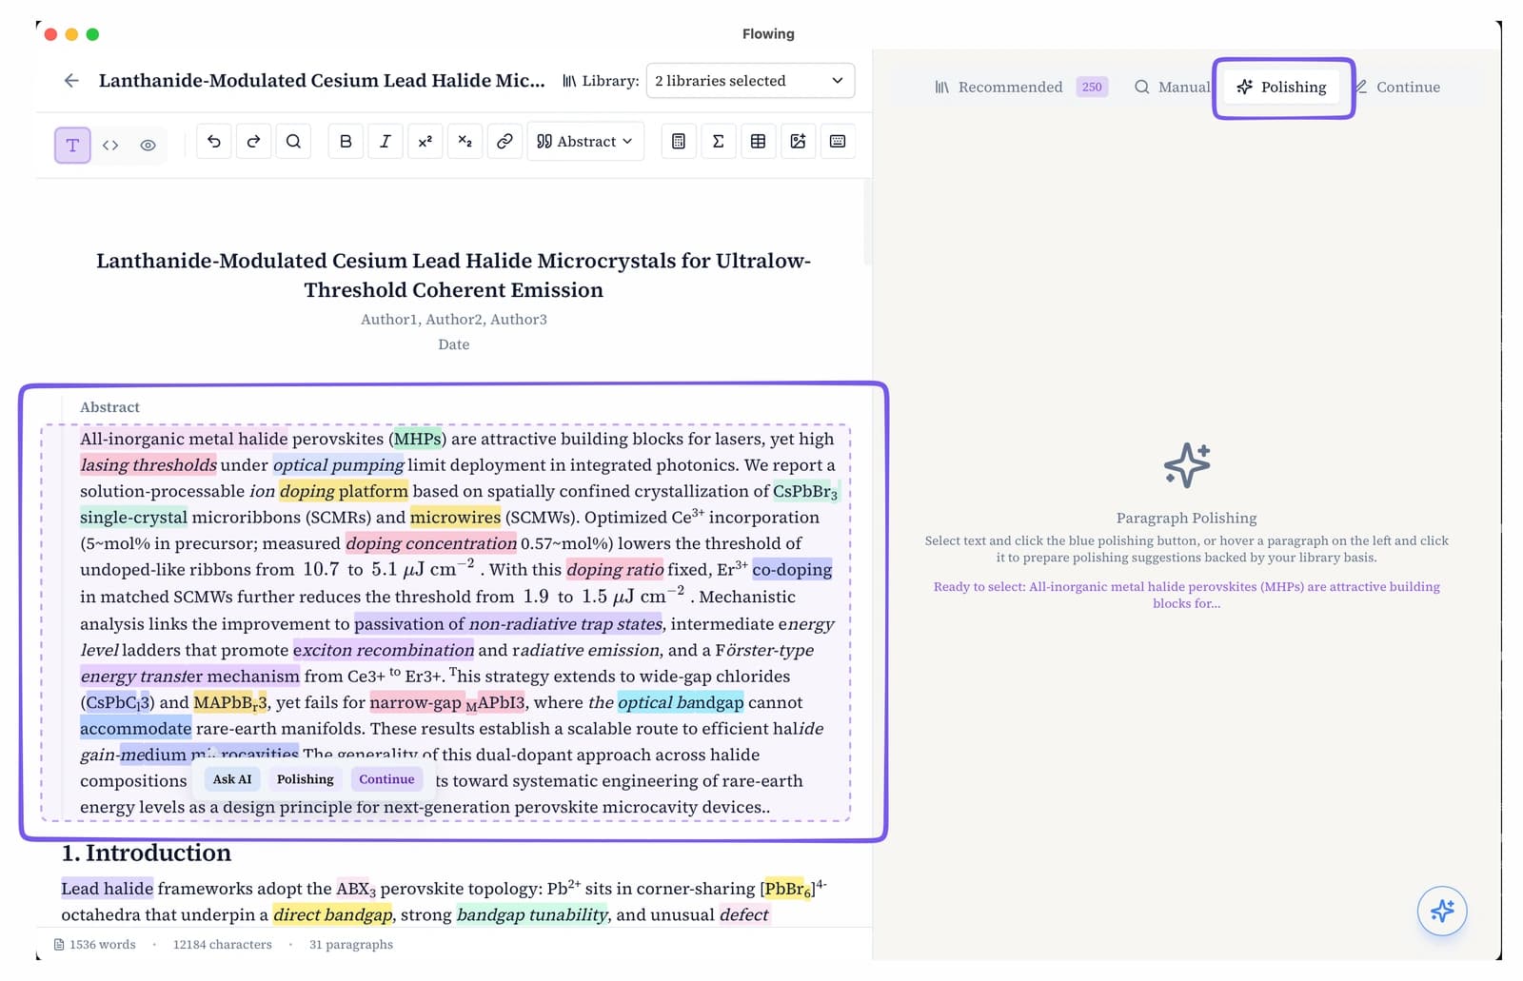This screenshot has width=1523, height=981.
Task: Click the Ask AI popup button
Action: click(232, 779)
